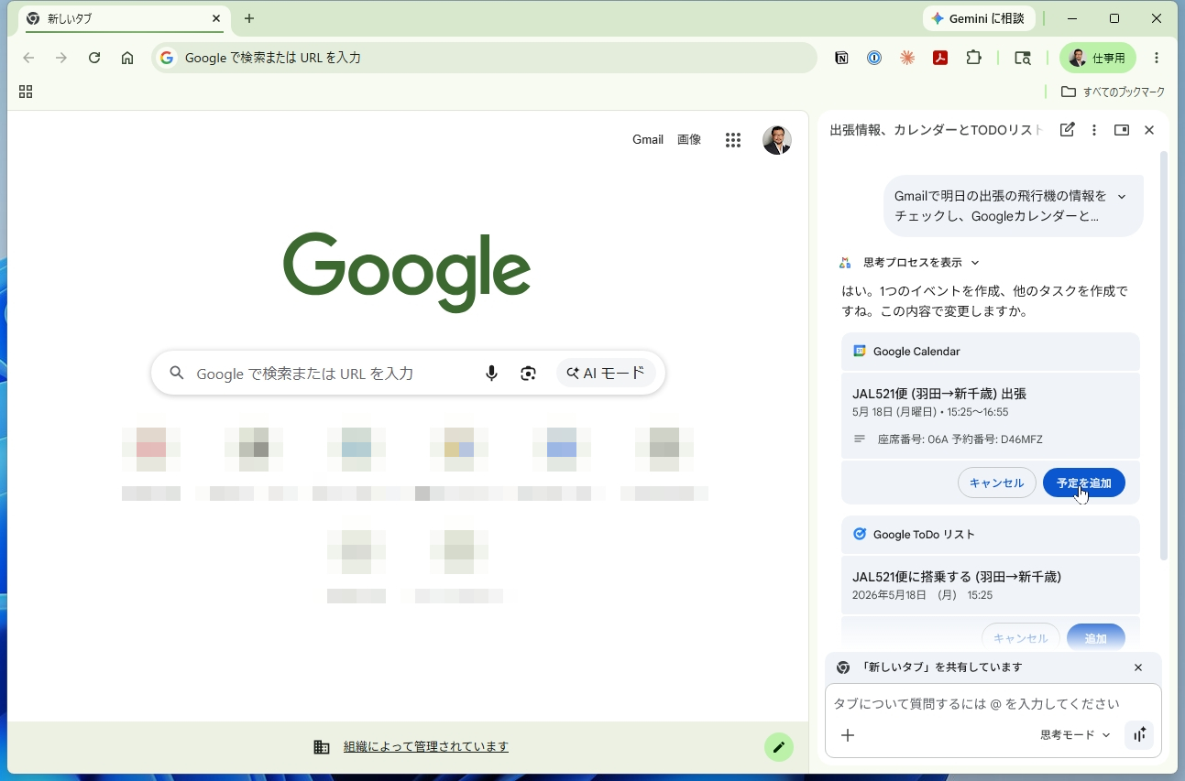Expand 思考プロセスを表示
Image resolution: width=1185 pixels, height=781 pixels.
[921, 263]
